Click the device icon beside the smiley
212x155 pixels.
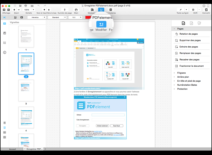208,6
